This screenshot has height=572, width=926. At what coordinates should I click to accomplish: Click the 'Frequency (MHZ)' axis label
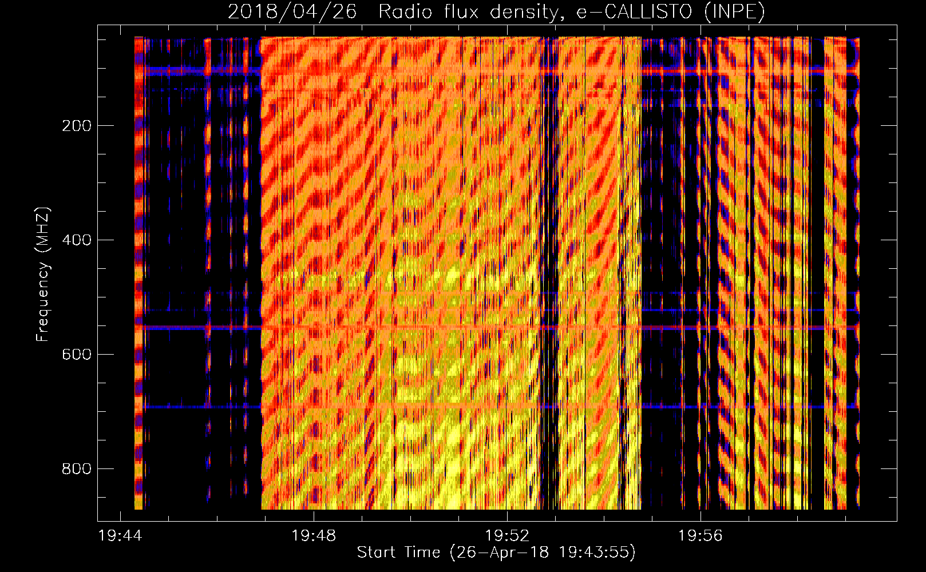coord(43,274)
